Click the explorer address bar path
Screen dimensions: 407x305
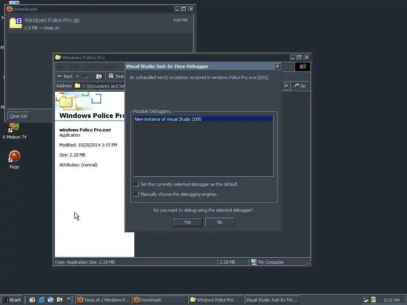point(103,86)
